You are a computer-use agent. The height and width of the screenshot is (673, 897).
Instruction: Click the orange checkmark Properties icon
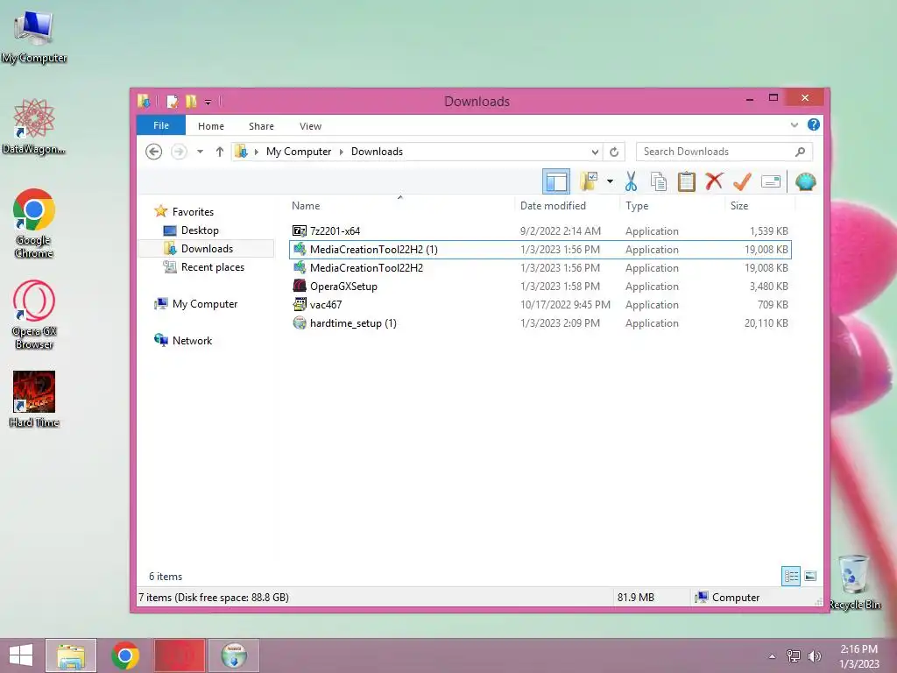click(742, 182)
